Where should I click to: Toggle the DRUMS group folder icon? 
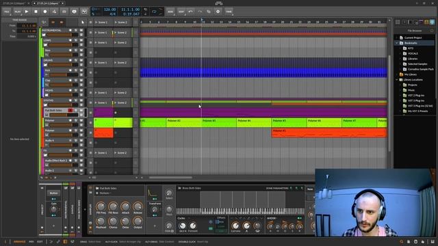point(45,65)
